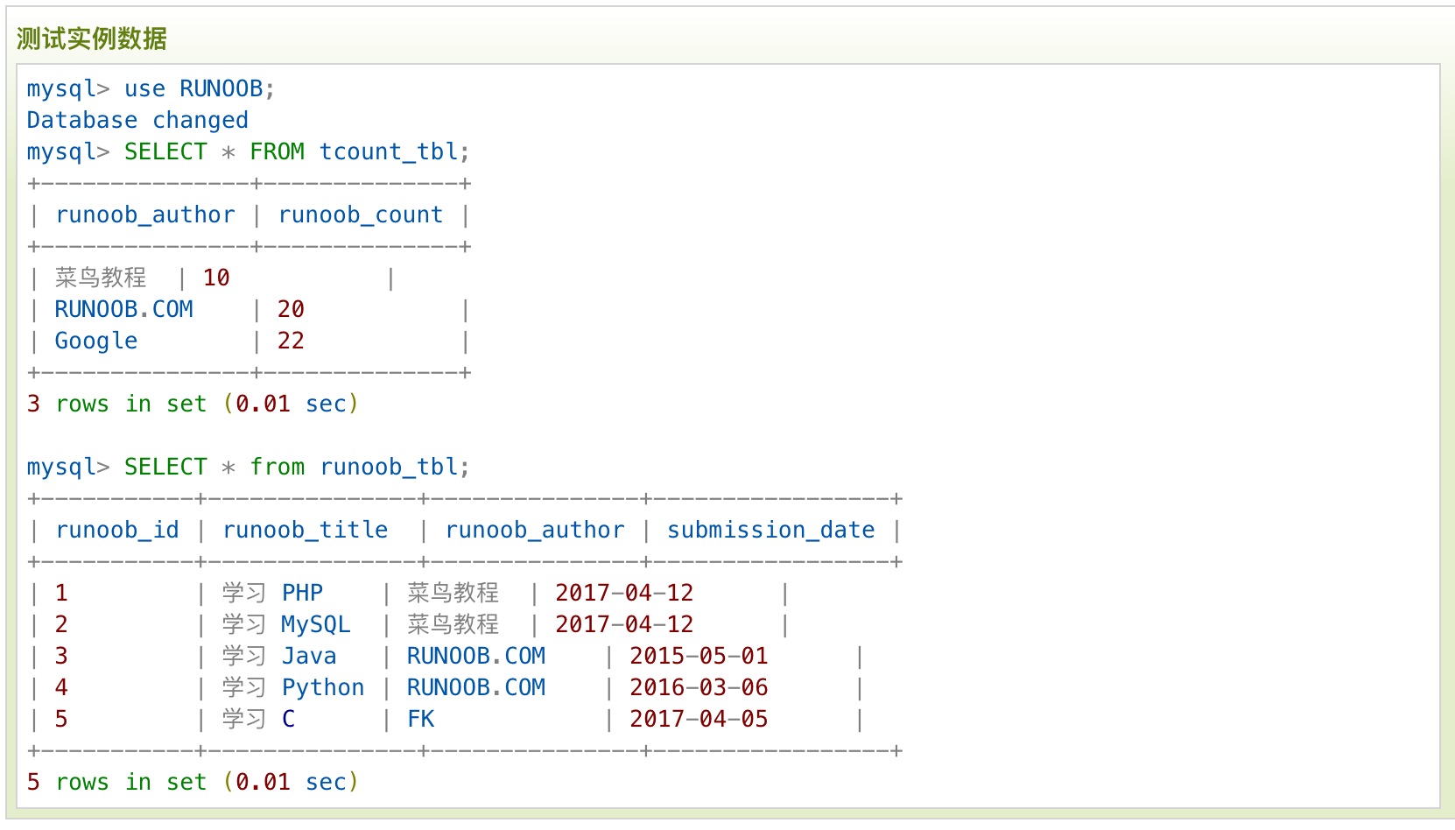The height and width of the screenshot is (830, 1455).
Task: Click the Google author cell
Action: pos(96,341)
